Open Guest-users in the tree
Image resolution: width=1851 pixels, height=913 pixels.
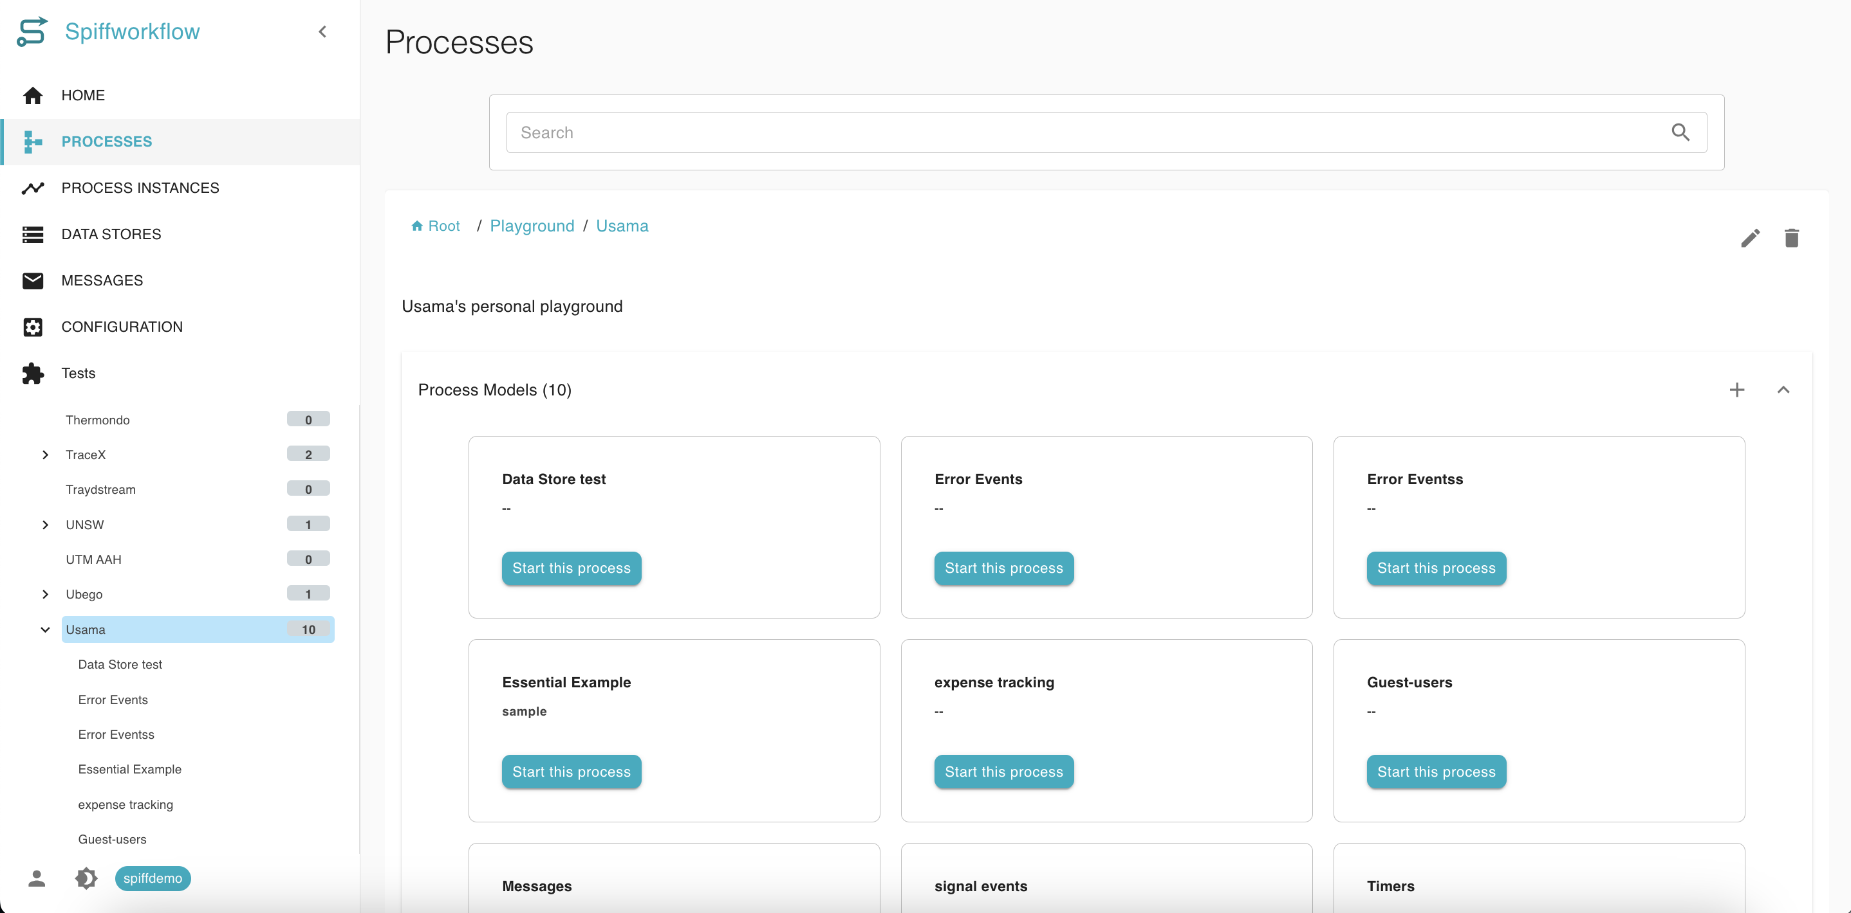(112, 839)
